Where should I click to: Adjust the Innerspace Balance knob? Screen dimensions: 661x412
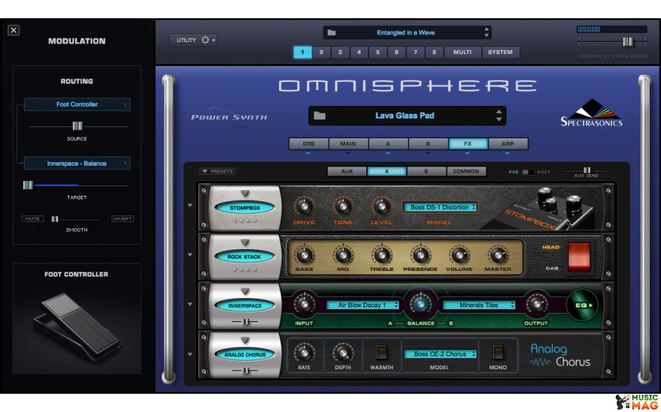[x=421, y=304]
